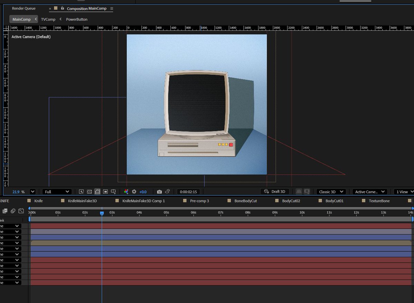
Task: Switch to the BodyCut01 timeline tab
Action: click(334, 201)
